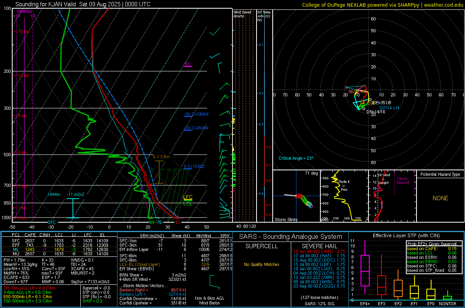Click the Storm Slinky colored circles graphic
465x308 pixels.
[304, 201]
